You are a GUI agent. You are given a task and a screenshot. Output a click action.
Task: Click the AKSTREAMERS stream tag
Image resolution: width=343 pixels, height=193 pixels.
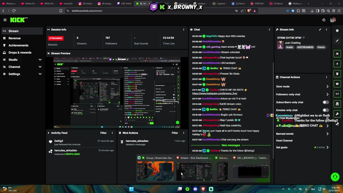pos(305,47)
